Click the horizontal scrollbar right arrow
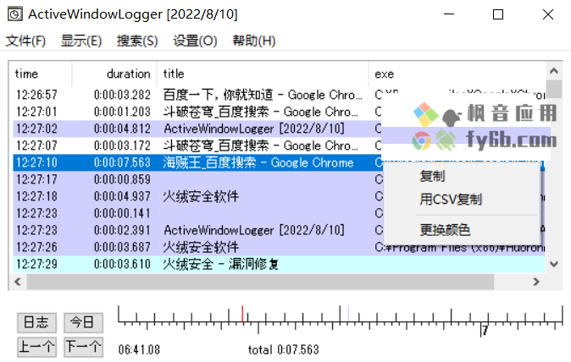Viewport: 571px width, 362px height. (x=536, y=282)
